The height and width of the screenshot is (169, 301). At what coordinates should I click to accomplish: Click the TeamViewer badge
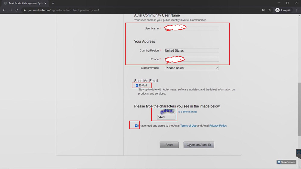point(286,162)
